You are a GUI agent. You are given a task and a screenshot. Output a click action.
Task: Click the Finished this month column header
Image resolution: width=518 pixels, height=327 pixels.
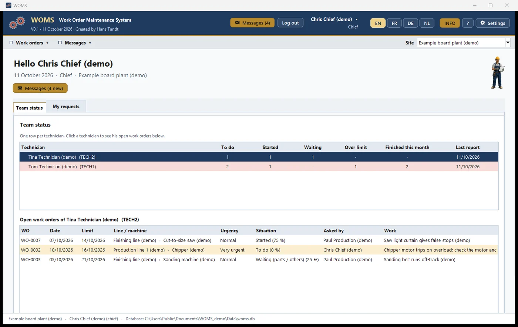click(x=407, y=147)
